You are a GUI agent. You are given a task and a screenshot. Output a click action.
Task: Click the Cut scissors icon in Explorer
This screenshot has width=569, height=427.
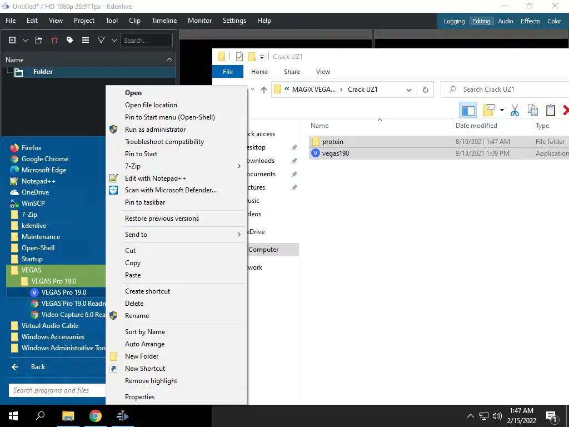tap(515, 110)
